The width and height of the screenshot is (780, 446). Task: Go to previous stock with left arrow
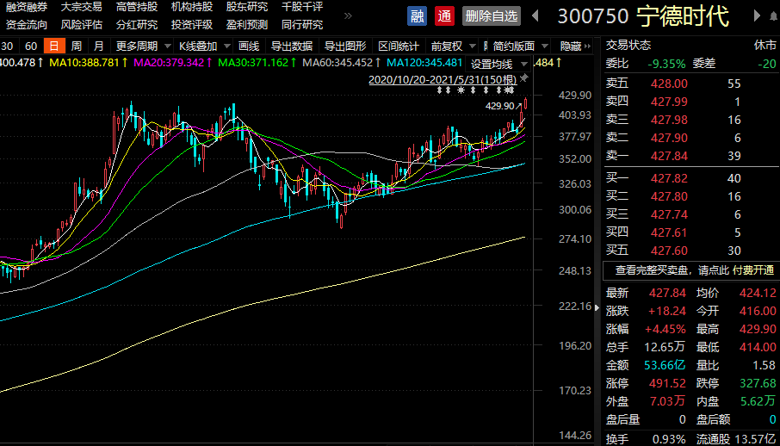coord(535,16)
